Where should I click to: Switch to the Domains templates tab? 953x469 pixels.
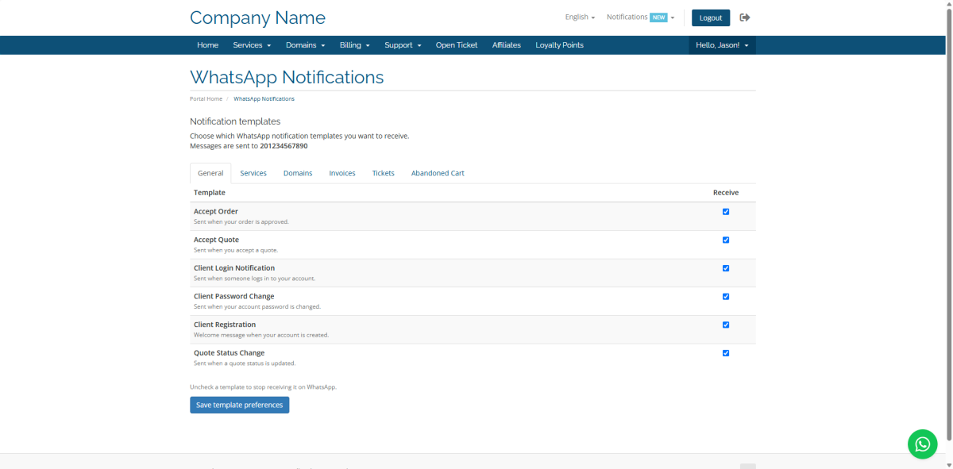coord(298,173)
